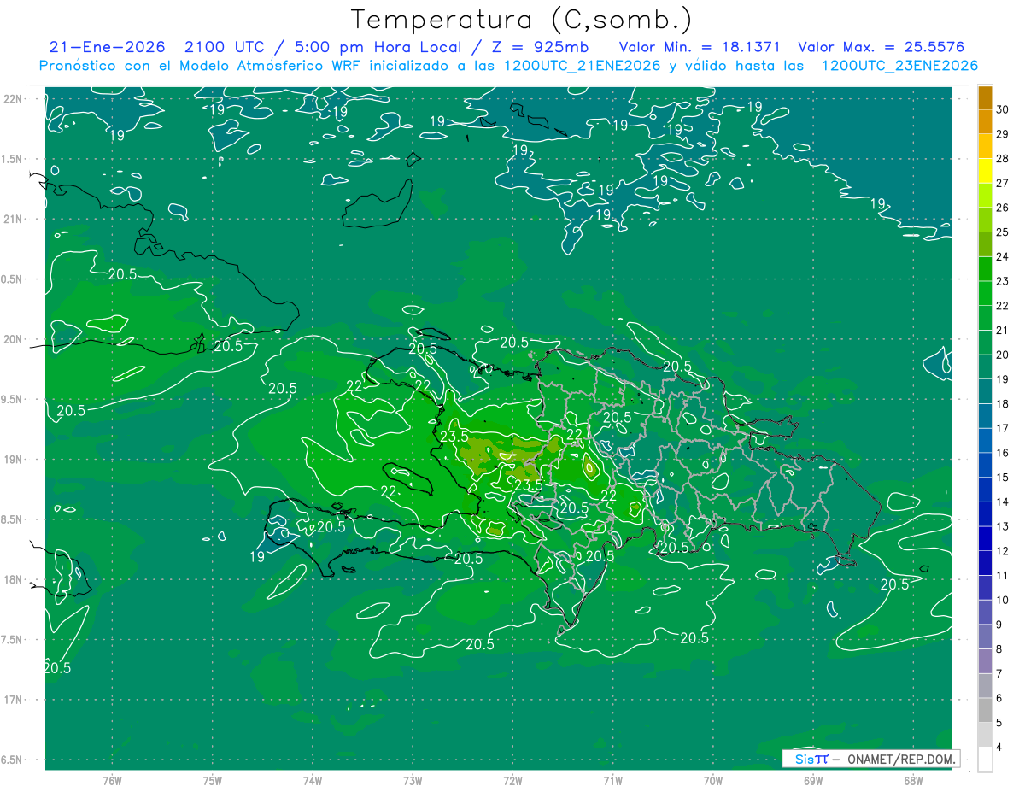Click the color legend value "5"
1025x792 pixels.
pos(1001,724)
